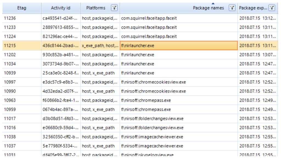Viewport: 281px width, 161px height.
Task: Click the x_exe_path, host platforms cell
Action: 100,46
